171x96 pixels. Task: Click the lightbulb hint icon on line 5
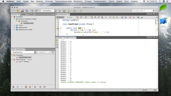tap(57, 28)
